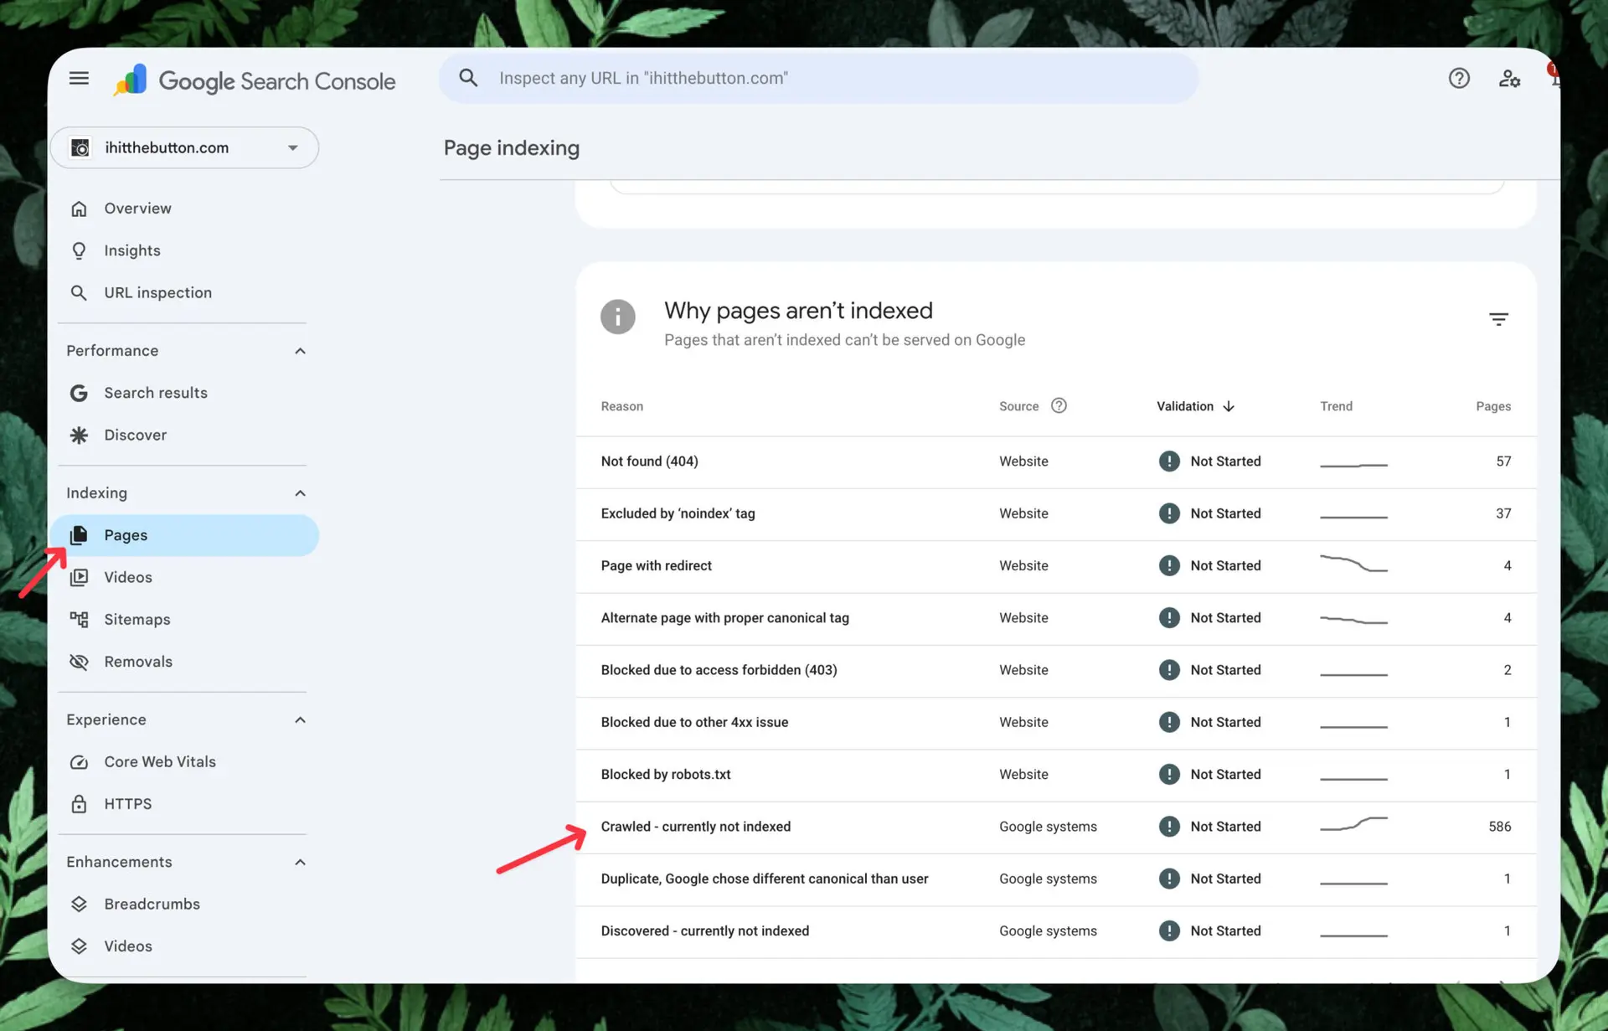Select Pages under Indexing
This screenshot has width=1608, height=1031.
click(184, 535)
